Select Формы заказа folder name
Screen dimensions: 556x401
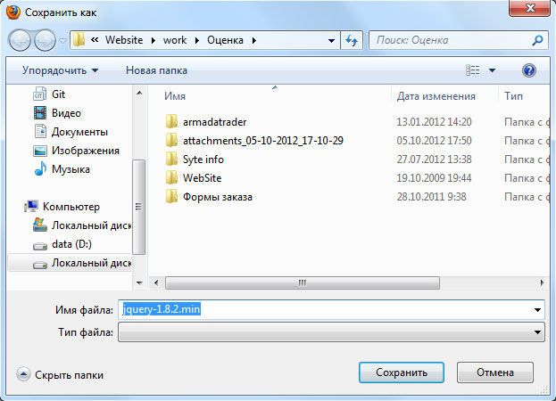click(218, 197)
